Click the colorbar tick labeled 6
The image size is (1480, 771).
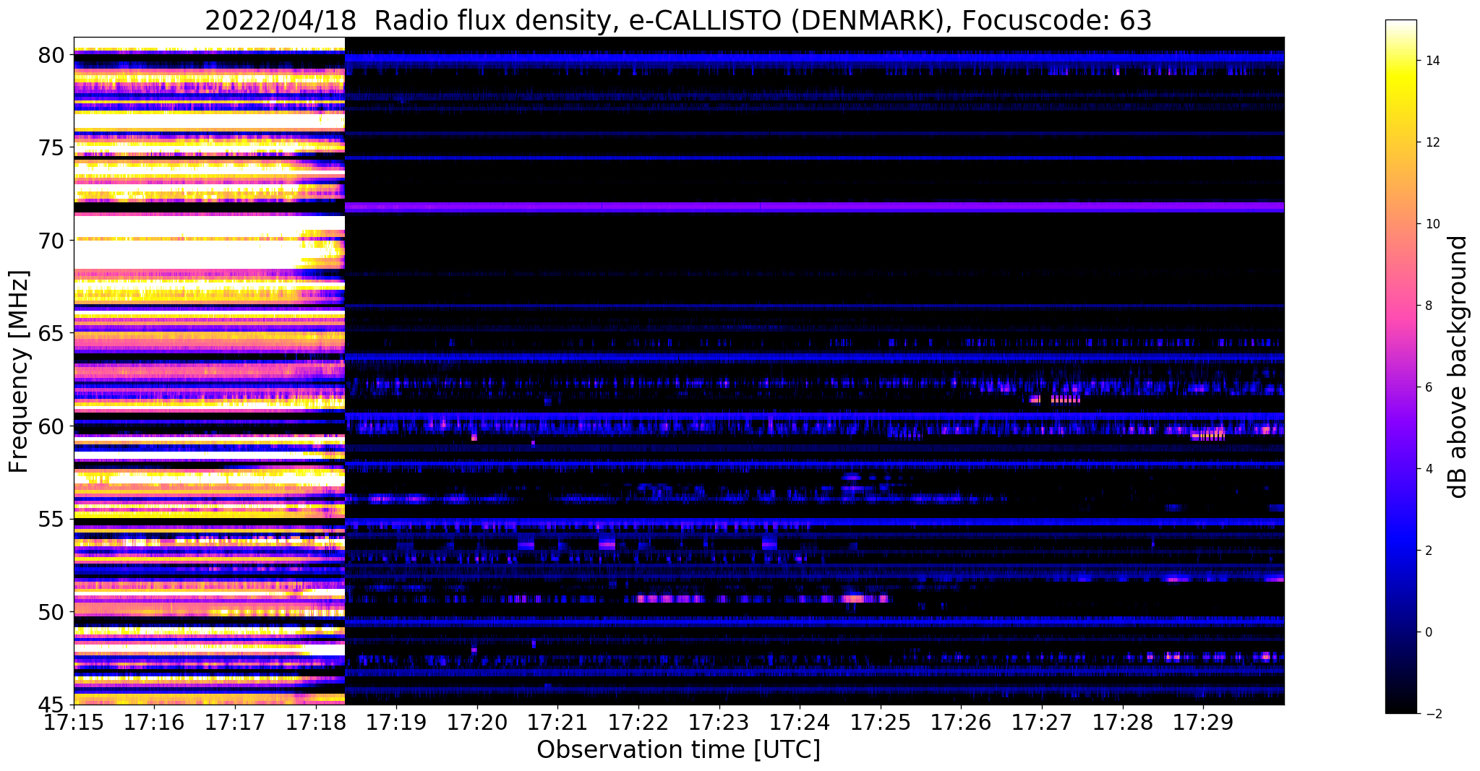(1427, 387)
